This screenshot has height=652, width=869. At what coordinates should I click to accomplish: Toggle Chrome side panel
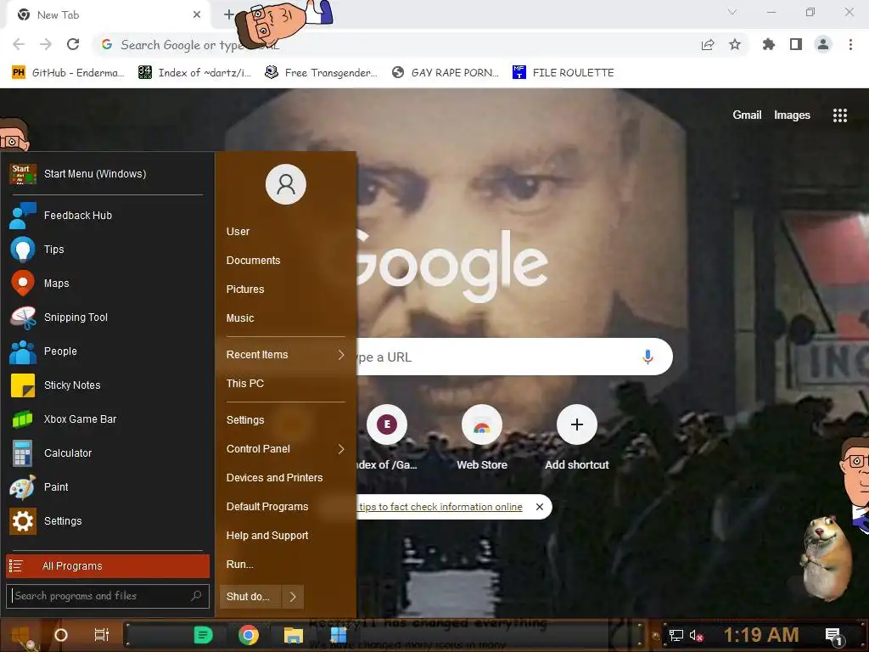coord(796,44)
